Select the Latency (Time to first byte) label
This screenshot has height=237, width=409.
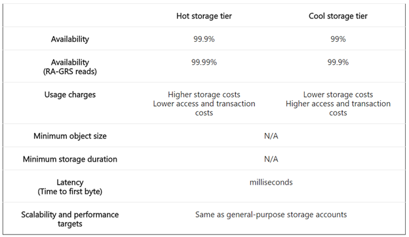[x=70, y=187]
